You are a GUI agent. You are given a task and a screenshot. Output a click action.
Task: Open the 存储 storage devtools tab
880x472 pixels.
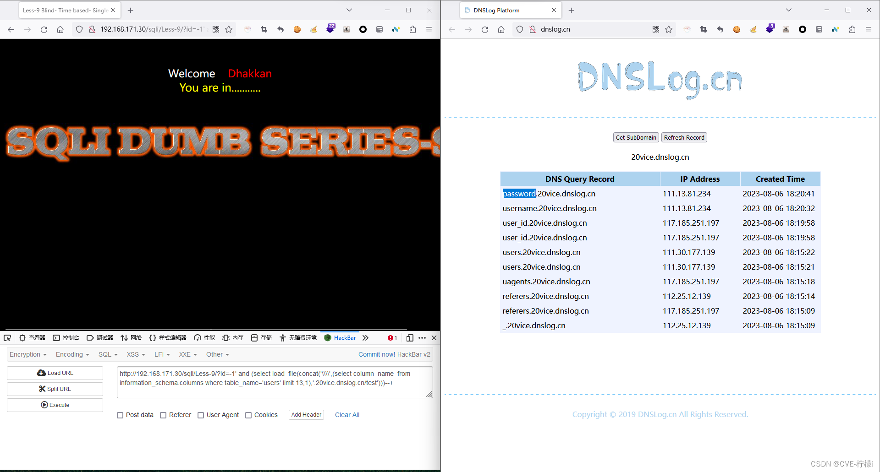(261, 338)
